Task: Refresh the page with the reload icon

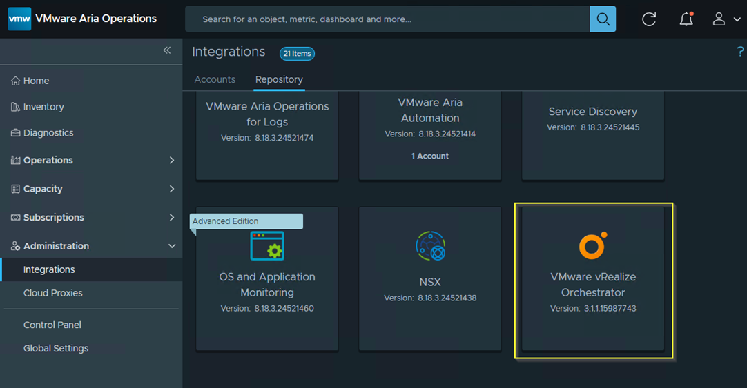Action: [x=649, y=19]
